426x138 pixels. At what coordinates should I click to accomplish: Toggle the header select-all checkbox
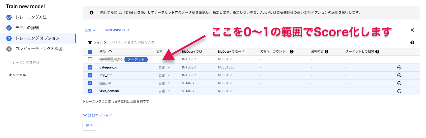[90, 52]
